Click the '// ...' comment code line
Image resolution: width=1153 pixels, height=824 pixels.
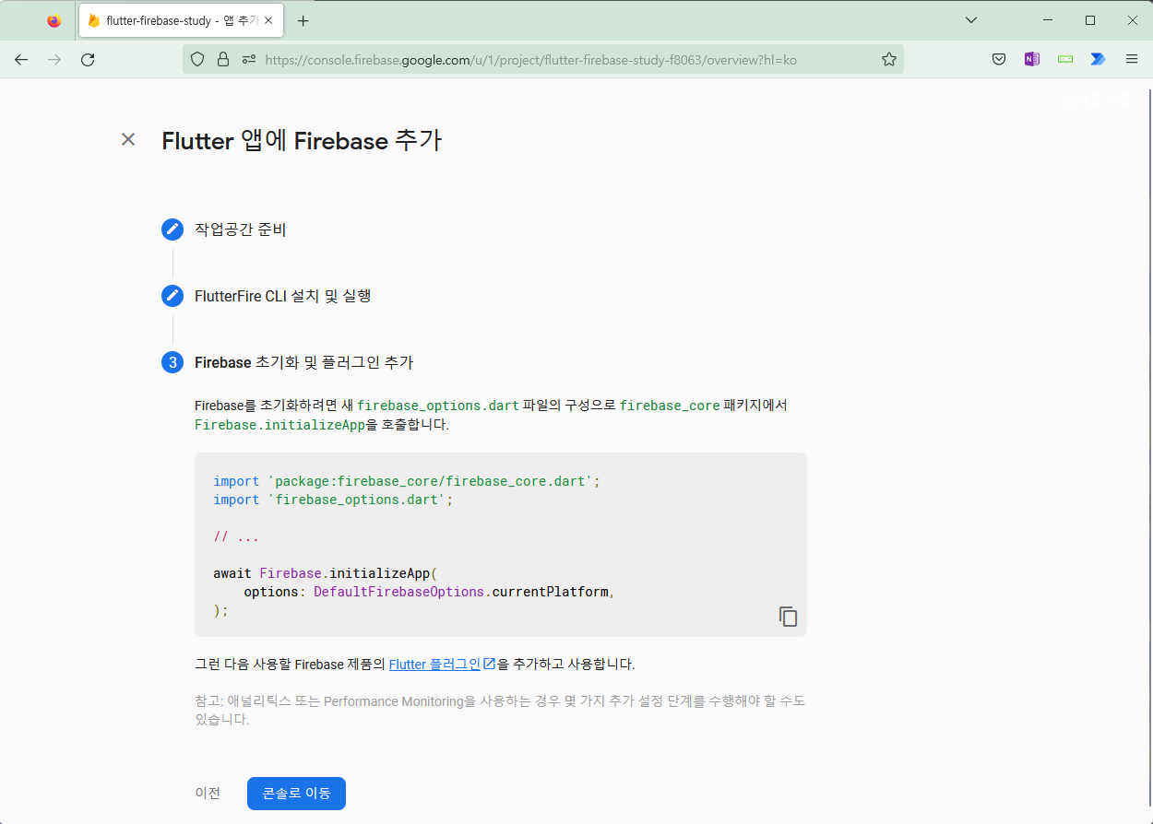(x=236, y=536)
